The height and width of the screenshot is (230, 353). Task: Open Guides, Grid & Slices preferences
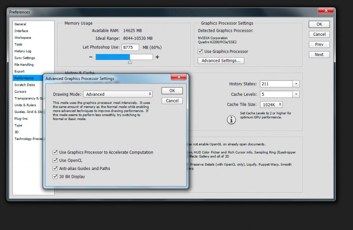(x=29, y=112)
